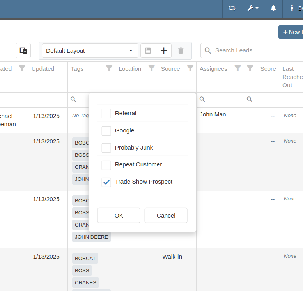303x291 pixels.
Task: Open the filter on the Created column
Action: [22, 68]
